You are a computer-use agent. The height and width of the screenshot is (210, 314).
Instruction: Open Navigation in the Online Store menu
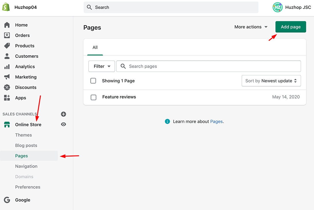coord(26,166)
